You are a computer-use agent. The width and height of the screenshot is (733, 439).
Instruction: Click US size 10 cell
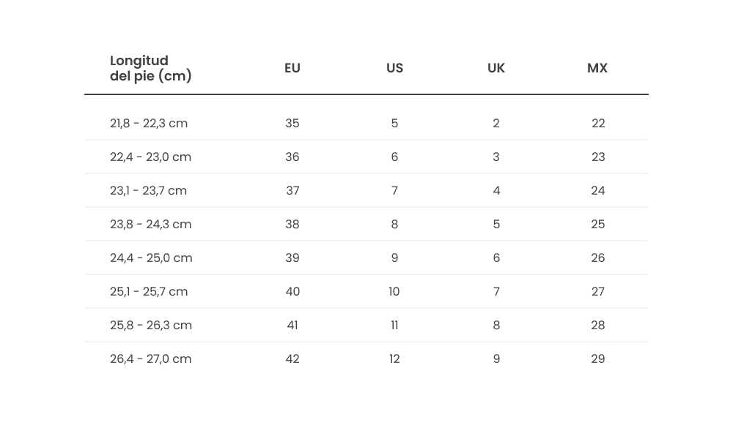pyautogui.click(x=394, y=291)
